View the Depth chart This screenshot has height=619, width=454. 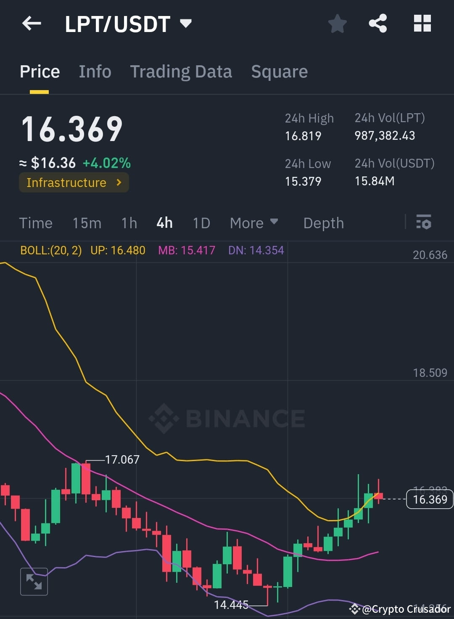click(323, 223)
